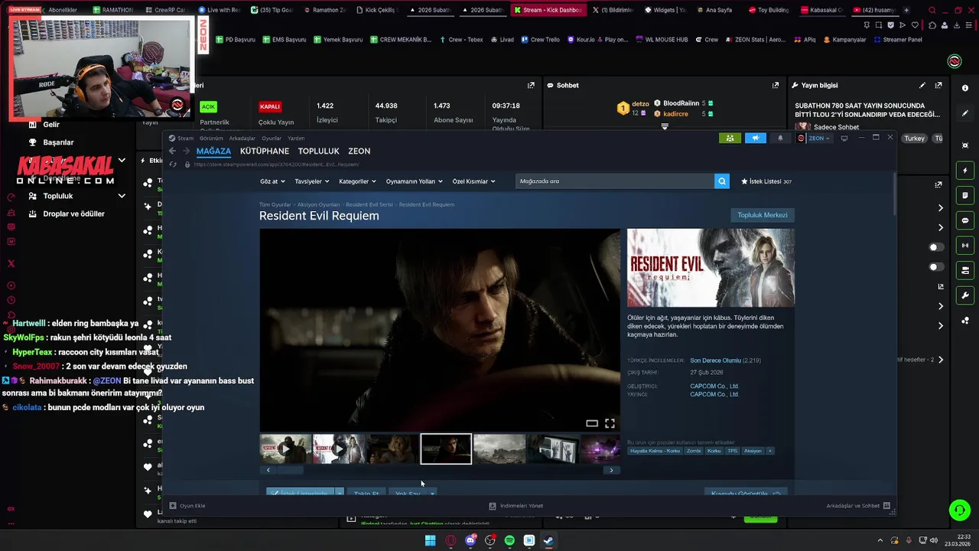Screen dimensions: 979x551
Task: Open Spotify from the taskbar
Action: pyautogui.click(x=509, y=540)
